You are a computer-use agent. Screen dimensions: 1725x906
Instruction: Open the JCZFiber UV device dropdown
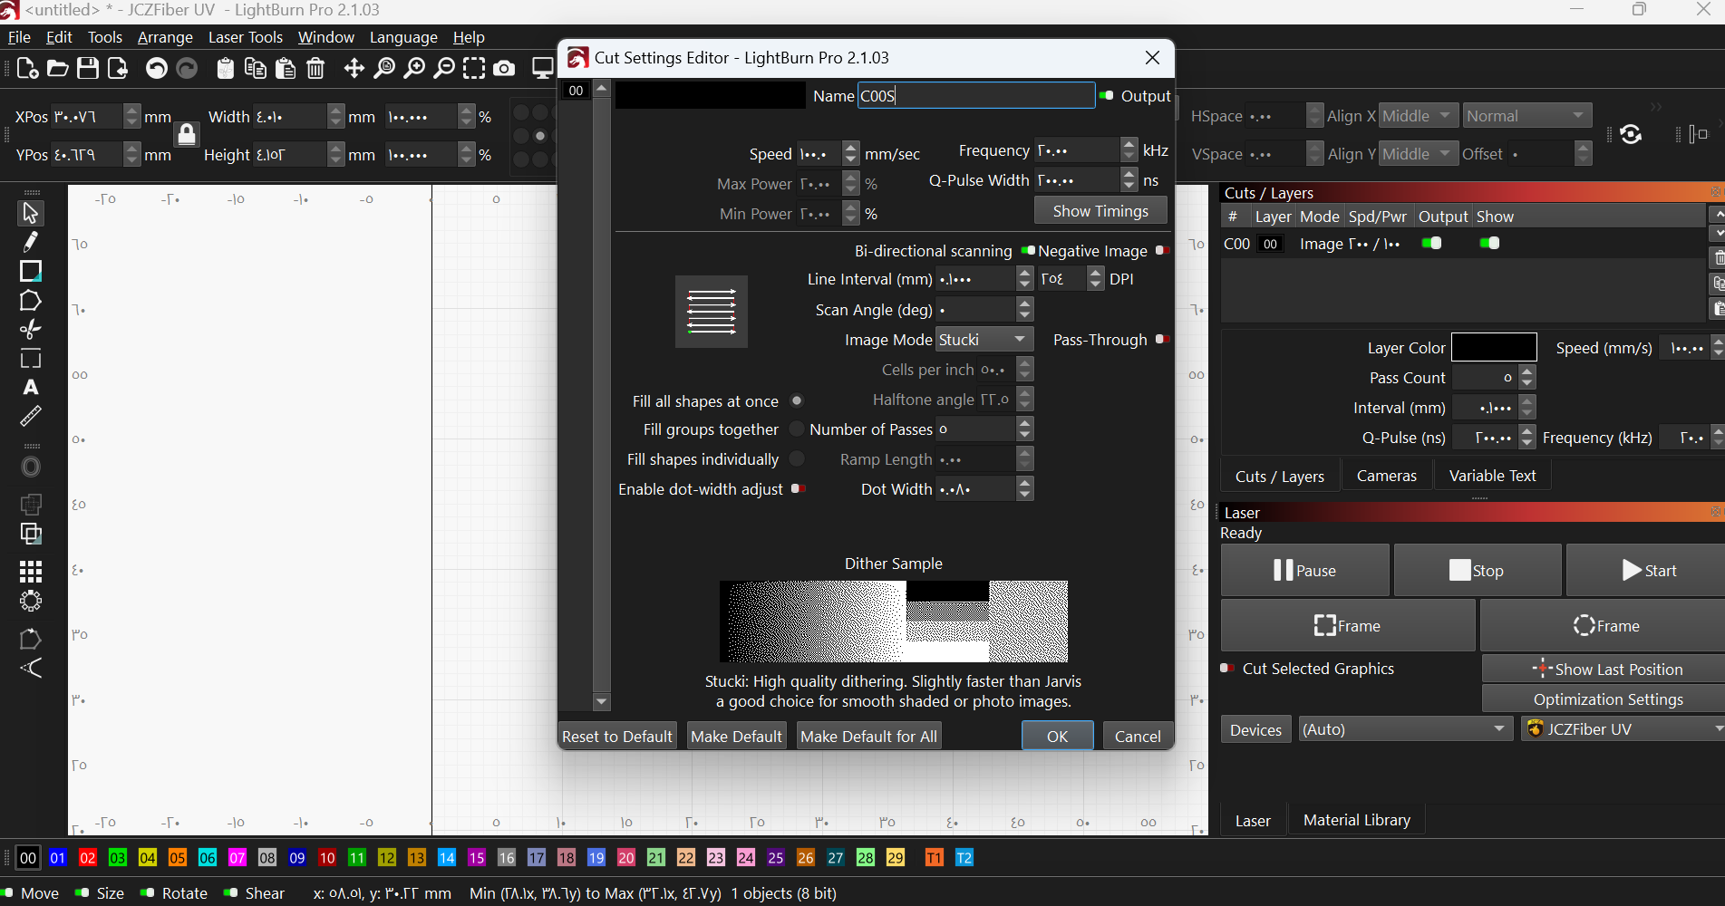pyautogui.click(x=1623, y=729)
